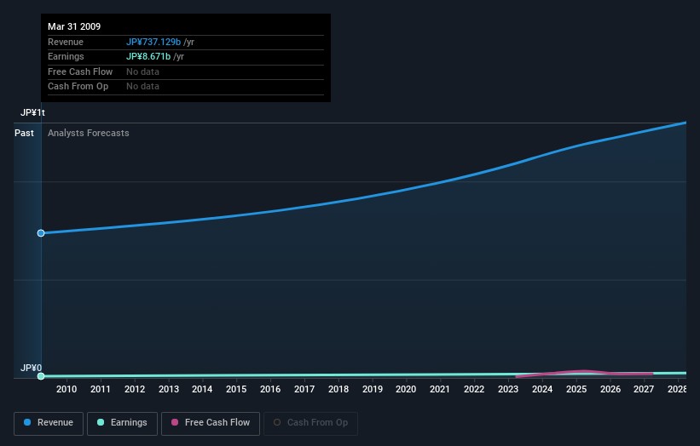Image resolution: width=700 pixels, height=446 pixels.
Task: Click the JP¥737.129b revenue value in tooltip
Action: [153, 43]
